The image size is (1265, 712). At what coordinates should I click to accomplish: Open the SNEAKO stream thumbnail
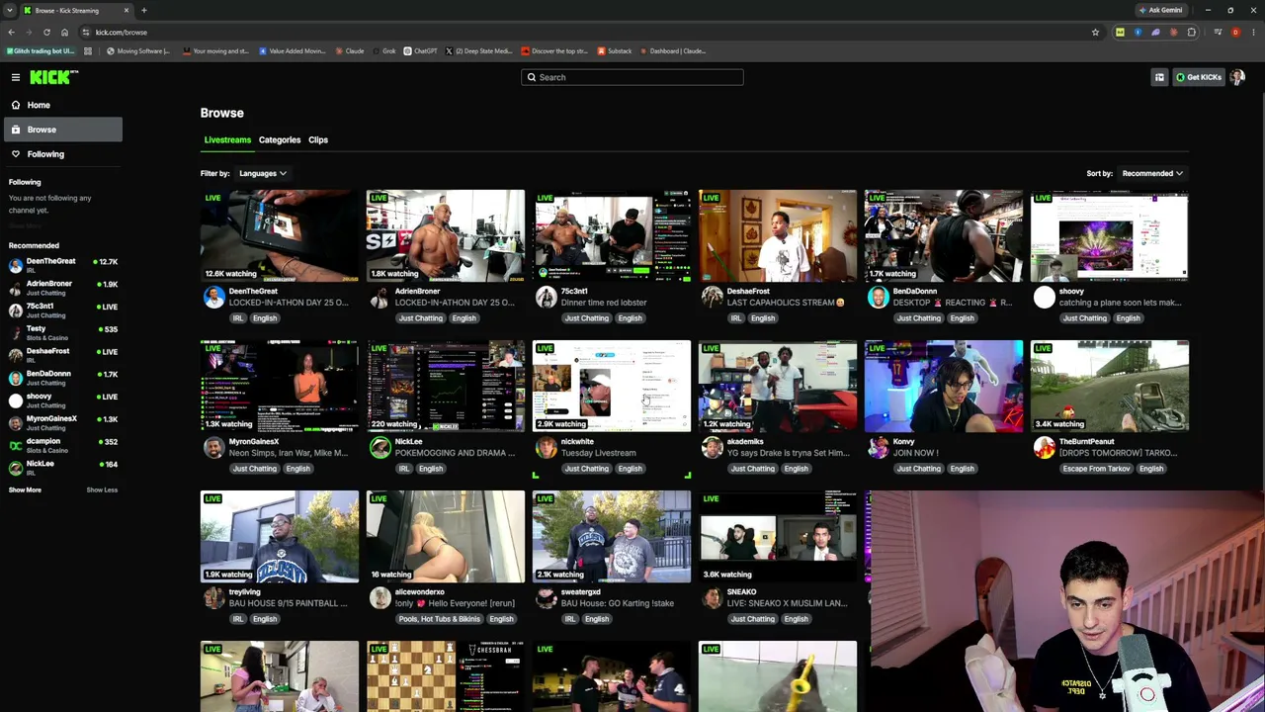(x=778, y=537)
